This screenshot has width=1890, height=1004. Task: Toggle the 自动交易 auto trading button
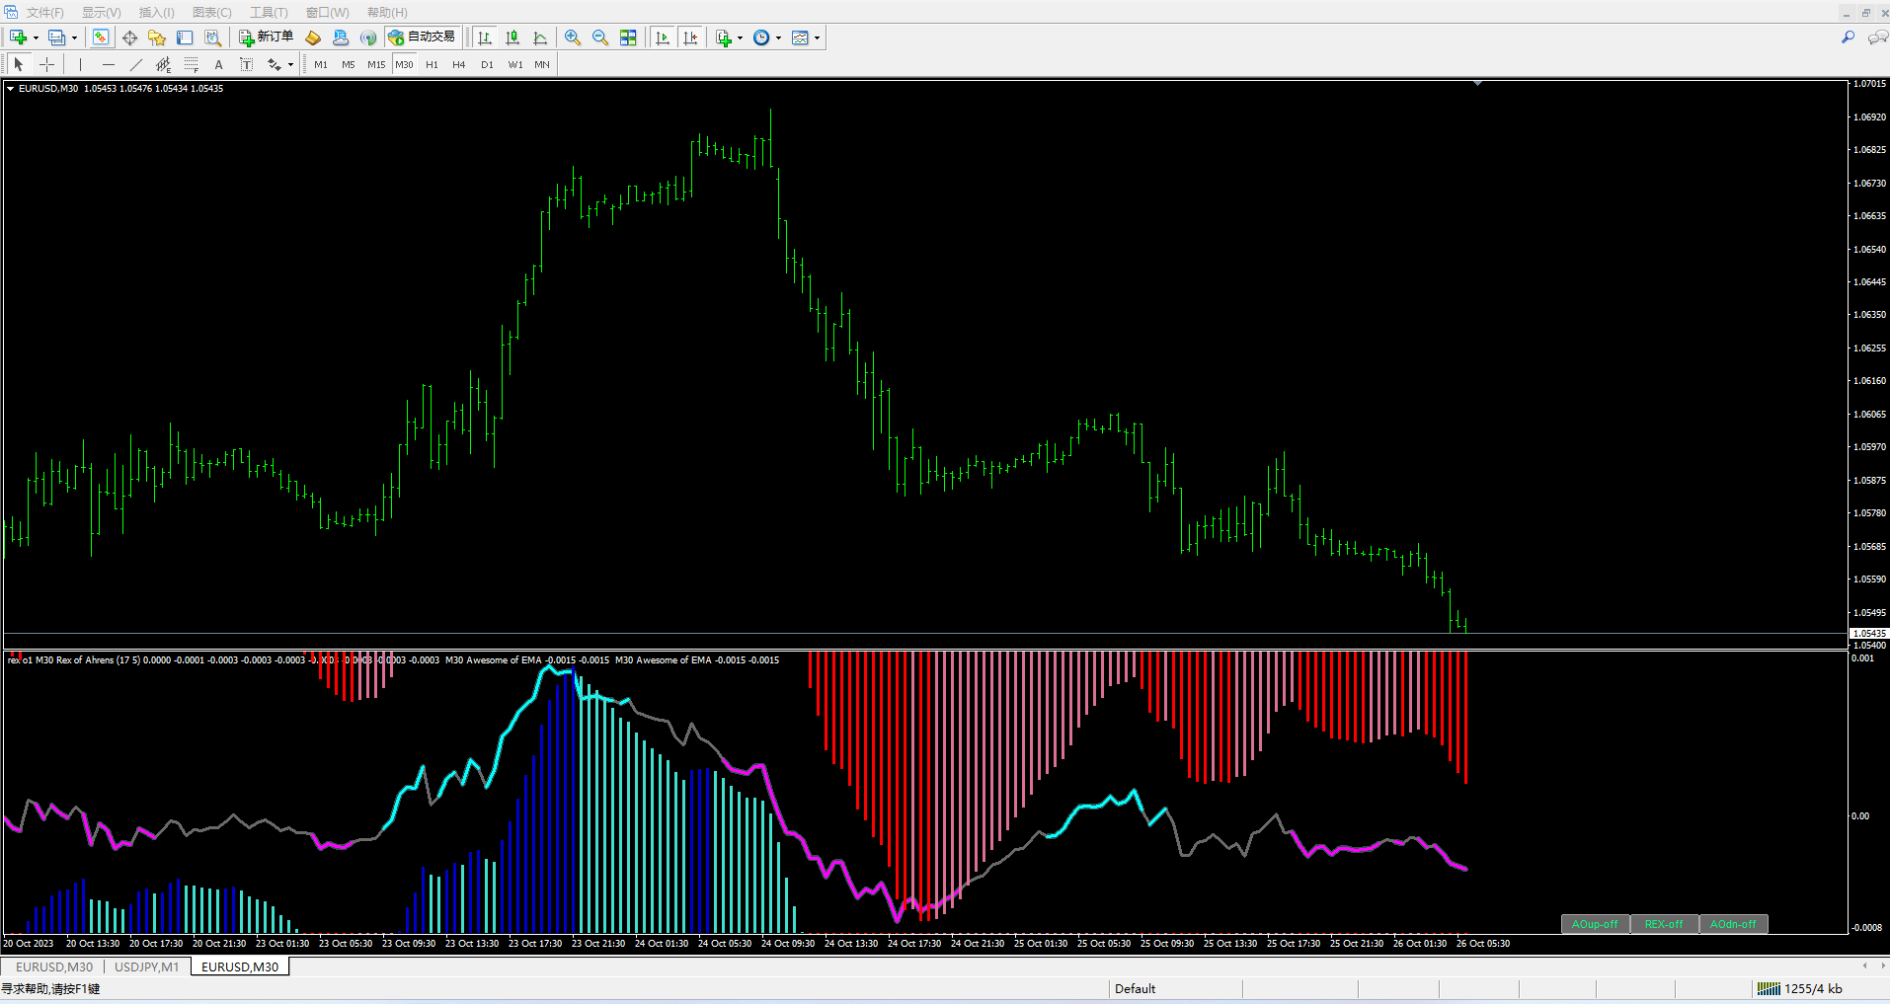[x=422, y=38]
